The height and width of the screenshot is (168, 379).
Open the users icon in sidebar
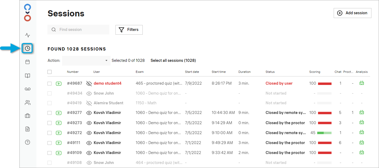(x=28, y=102)
